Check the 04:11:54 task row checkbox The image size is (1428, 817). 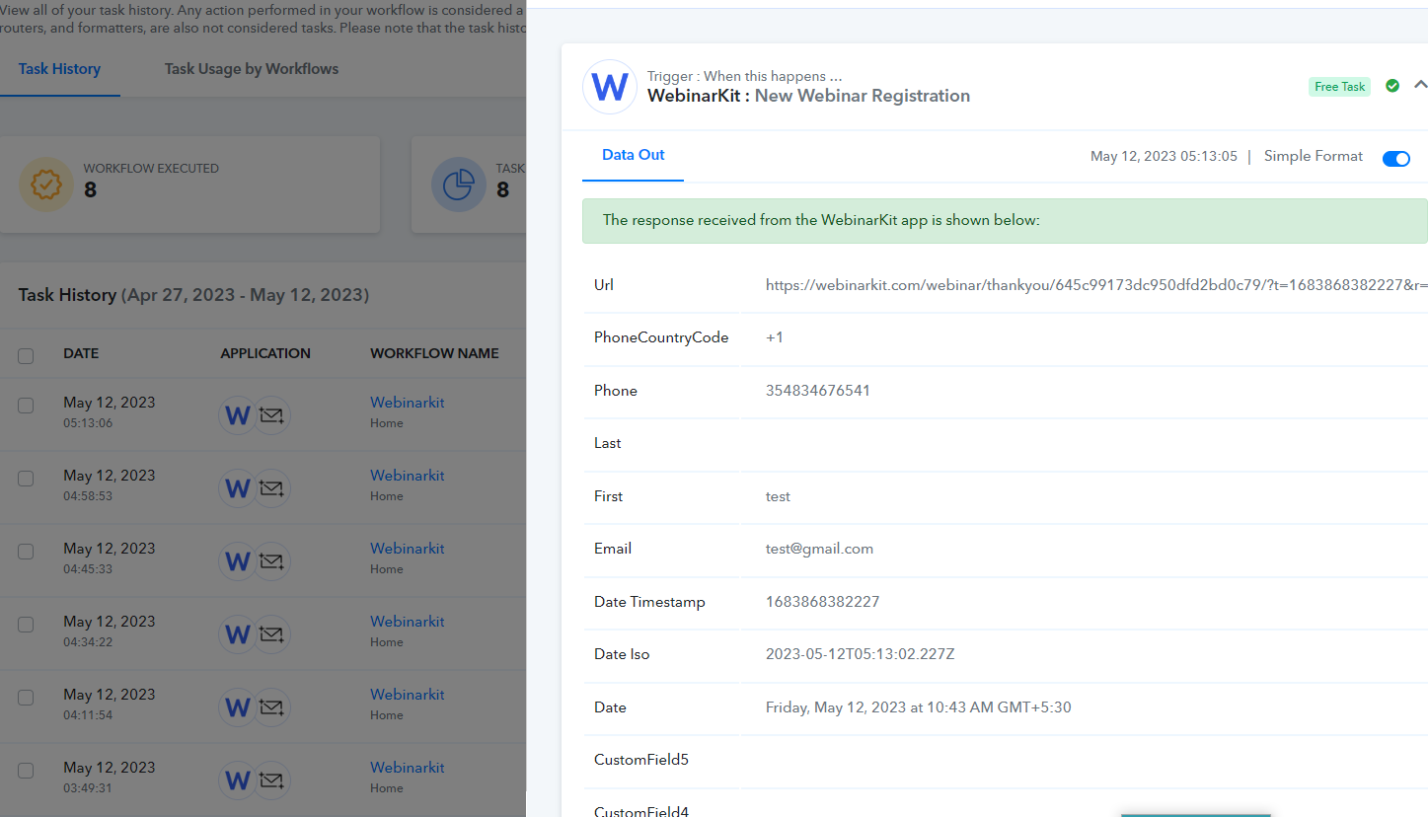26,698
